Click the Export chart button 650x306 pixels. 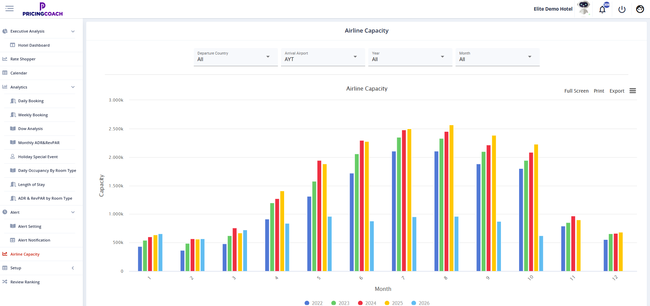[x=617, y=91]
